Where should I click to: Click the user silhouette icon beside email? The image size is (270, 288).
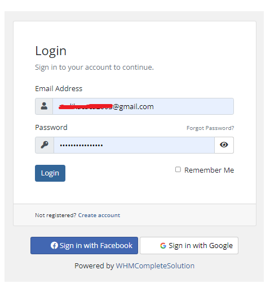click(x=44, y=106)
